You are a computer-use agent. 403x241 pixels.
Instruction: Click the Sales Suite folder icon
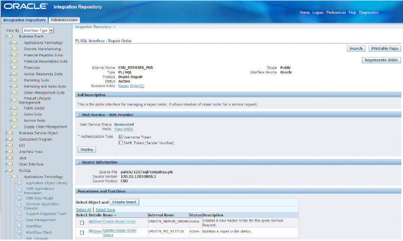[x=16, y=114]
